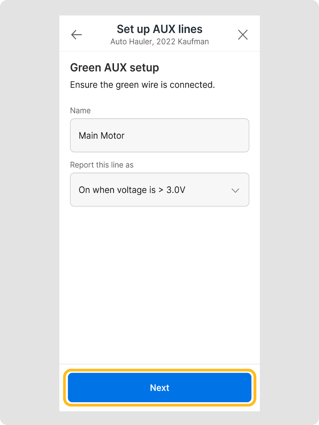Image resolution: width=319 pixels, height=425 pixels.
Task: Go back using the left arrow
Action: point(76,35)
